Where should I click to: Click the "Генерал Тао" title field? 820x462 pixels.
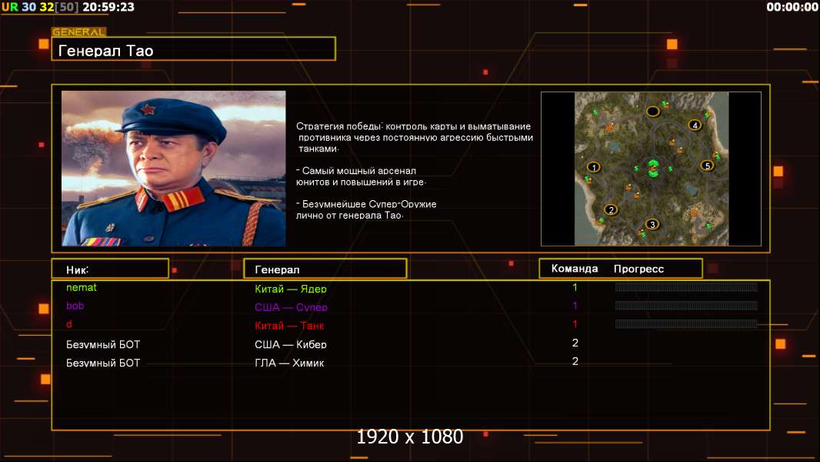tap(194, 49)
